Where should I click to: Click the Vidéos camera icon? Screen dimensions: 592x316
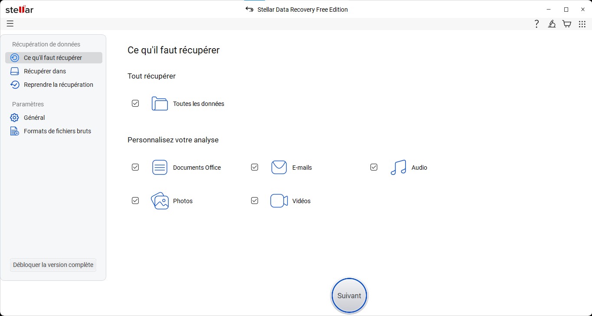click(279, 201)
